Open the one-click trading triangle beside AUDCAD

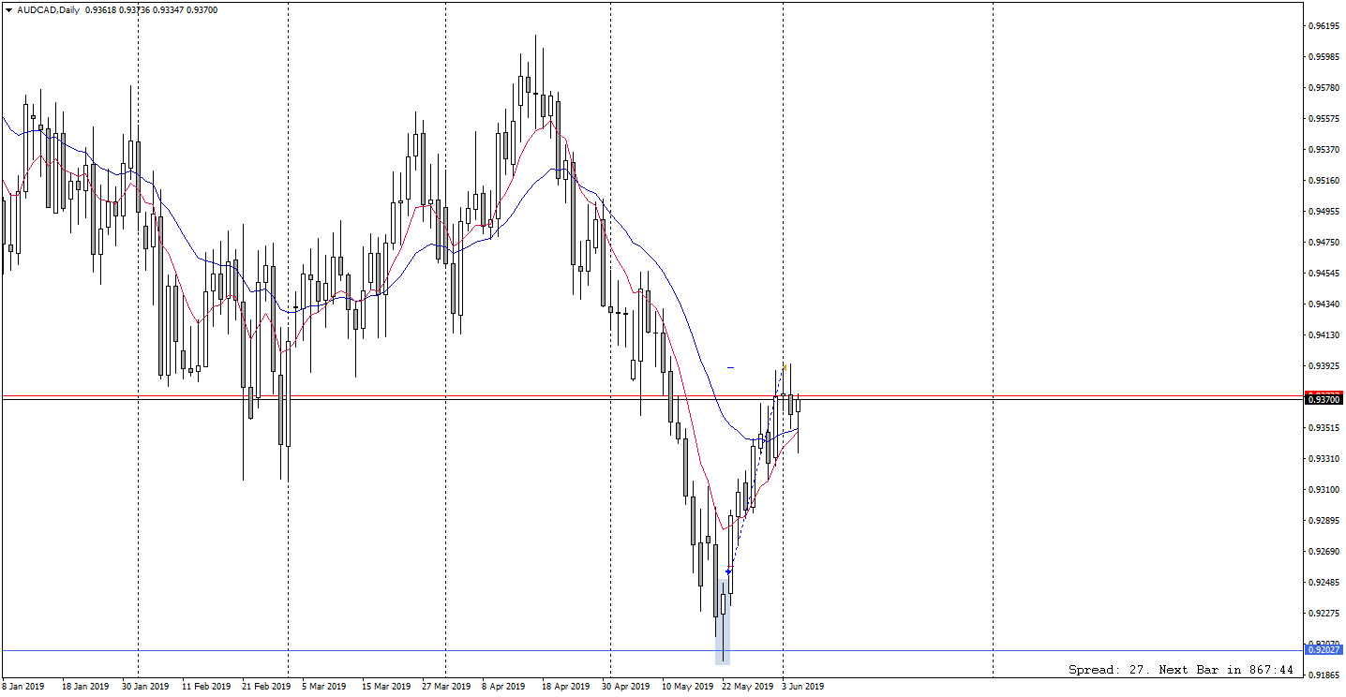pos(9,9)
